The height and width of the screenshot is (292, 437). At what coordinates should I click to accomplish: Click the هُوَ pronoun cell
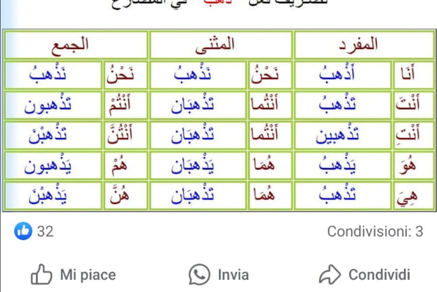pos(413,165)
